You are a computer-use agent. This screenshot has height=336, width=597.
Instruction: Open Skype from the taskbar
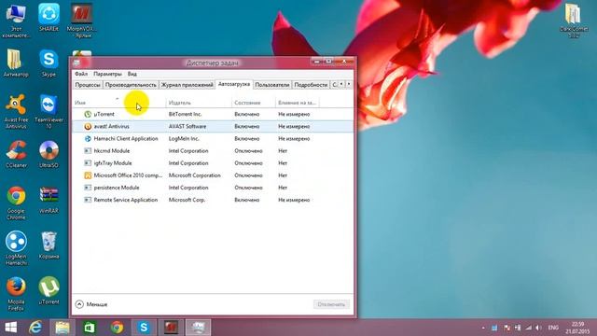point(144,328)
